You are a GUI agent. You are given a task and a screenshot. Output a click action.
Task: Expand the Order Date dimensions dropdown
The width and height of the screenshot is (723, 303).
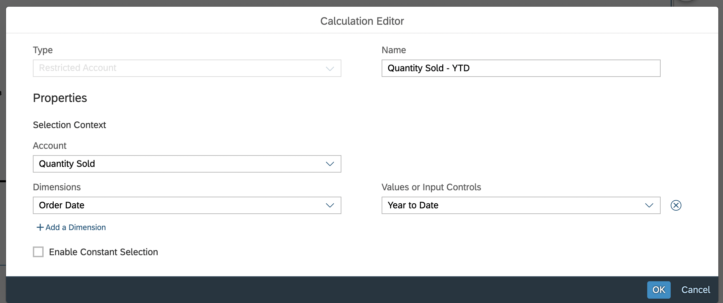coord(181,205)
